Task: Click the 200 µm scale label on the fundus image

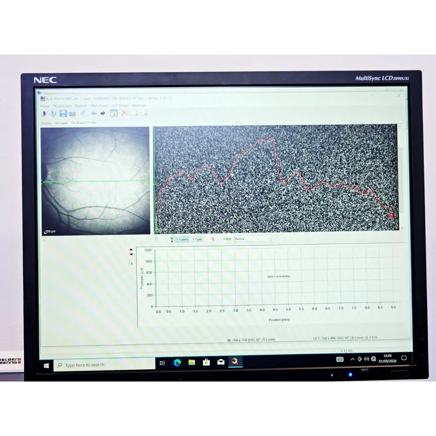Action: click(50, 232)
